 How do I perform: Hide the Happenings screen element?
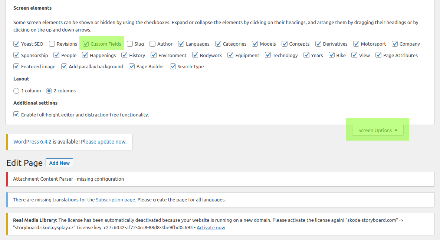[x=85, y=55]
